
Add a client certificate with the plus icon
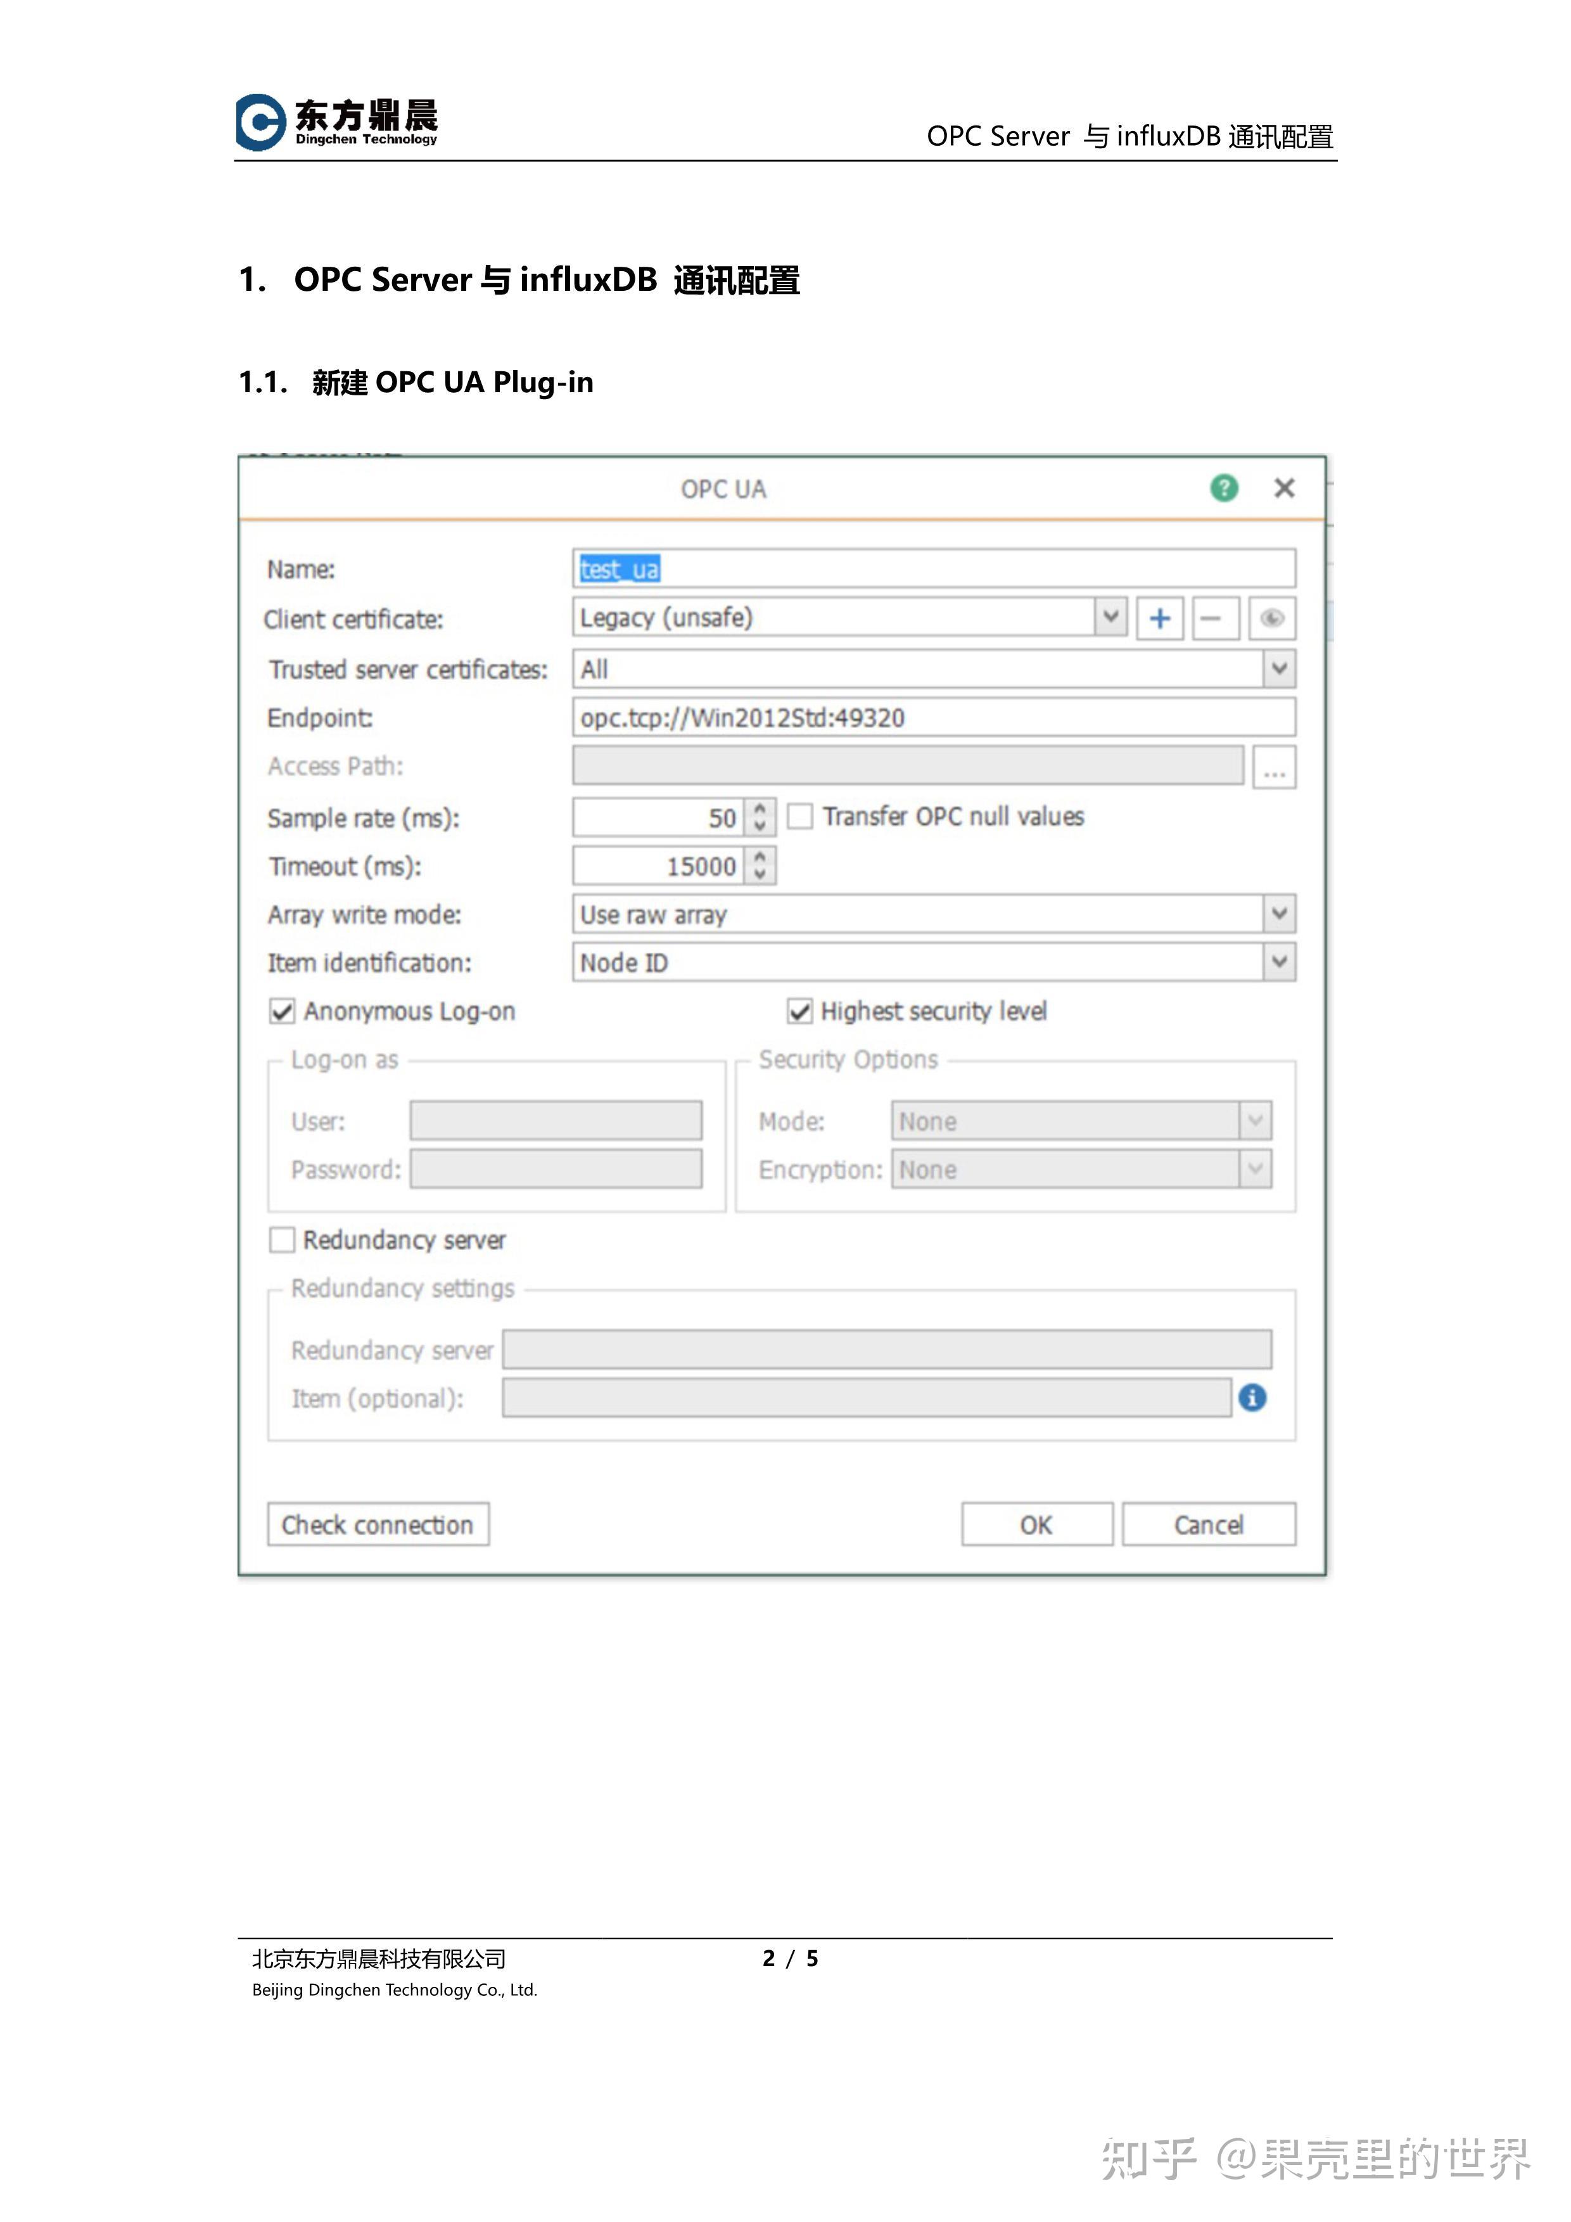1160,618
